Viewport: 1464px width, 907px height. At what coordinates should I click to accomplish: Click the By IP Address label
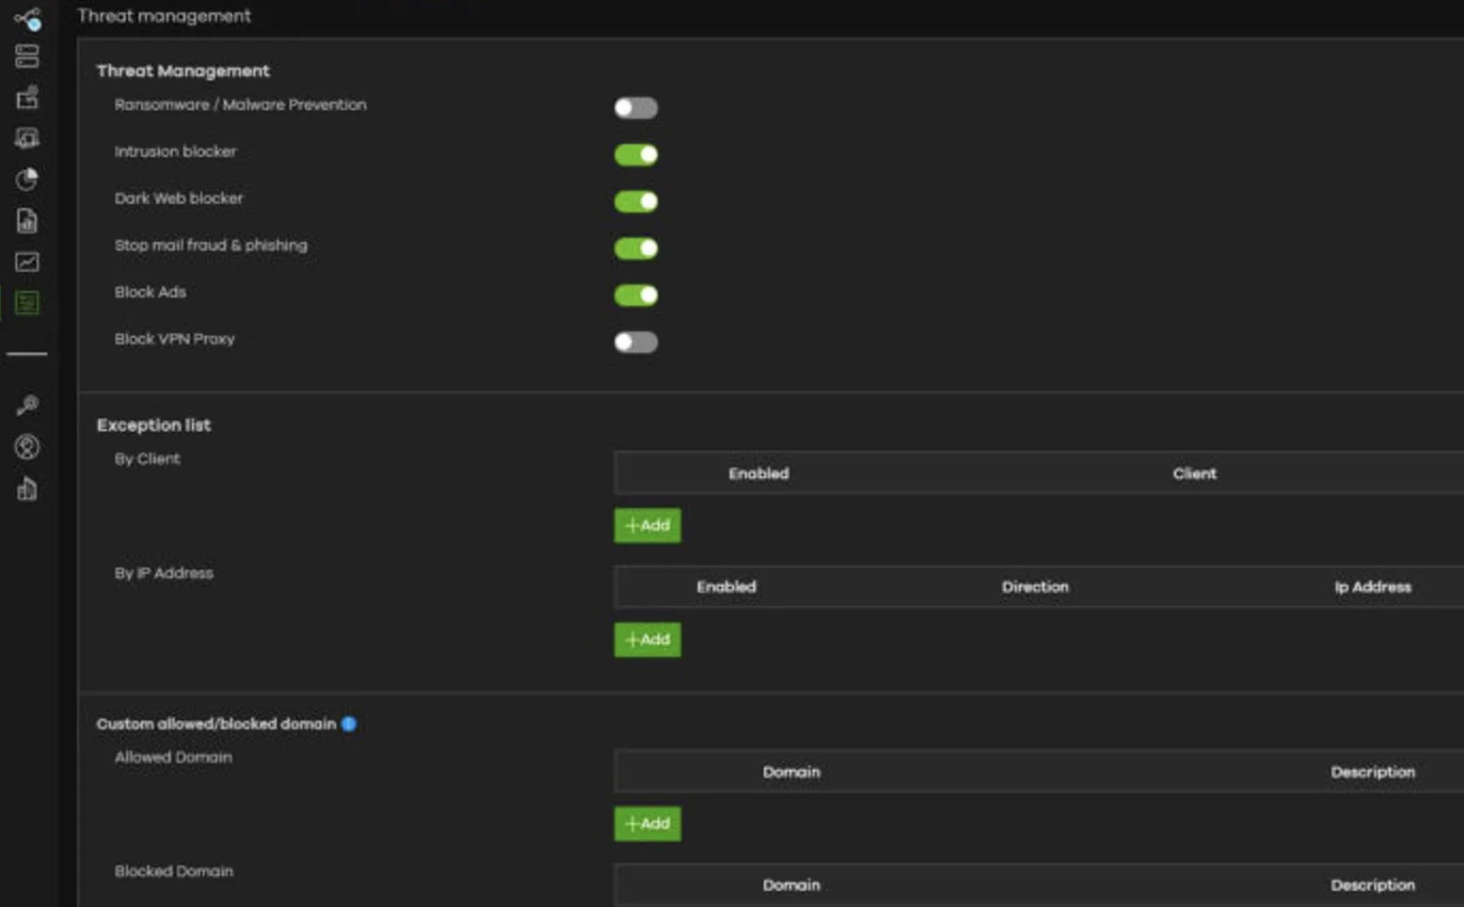click(x=164, y=573)
